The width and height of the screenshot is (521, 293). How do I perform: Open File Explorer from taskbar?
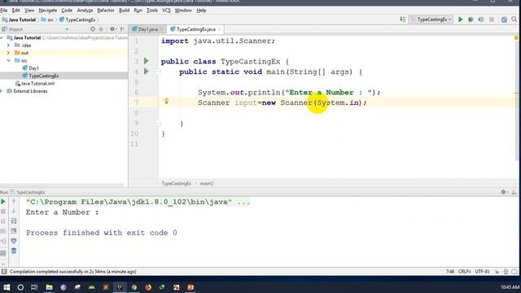49,287
